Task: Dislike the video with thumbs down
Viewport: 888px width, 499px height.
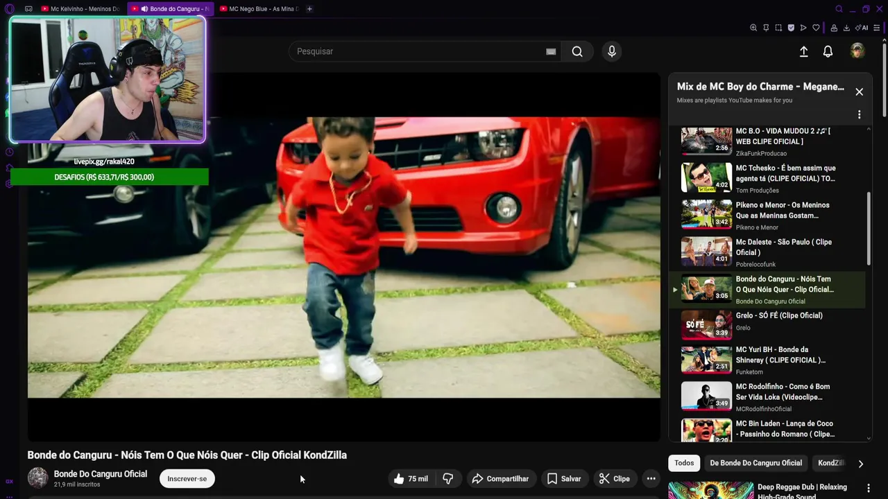Action: pyautogui.click(x=448, y=479)
